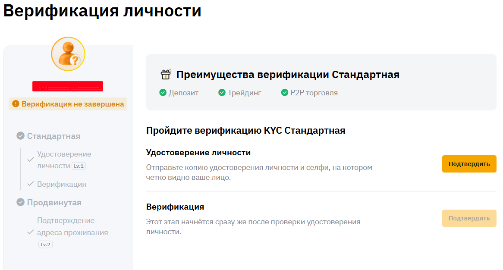503x270 pixels.
Task: Select the Стандартная level in sidebar
Action: point(53,136)
